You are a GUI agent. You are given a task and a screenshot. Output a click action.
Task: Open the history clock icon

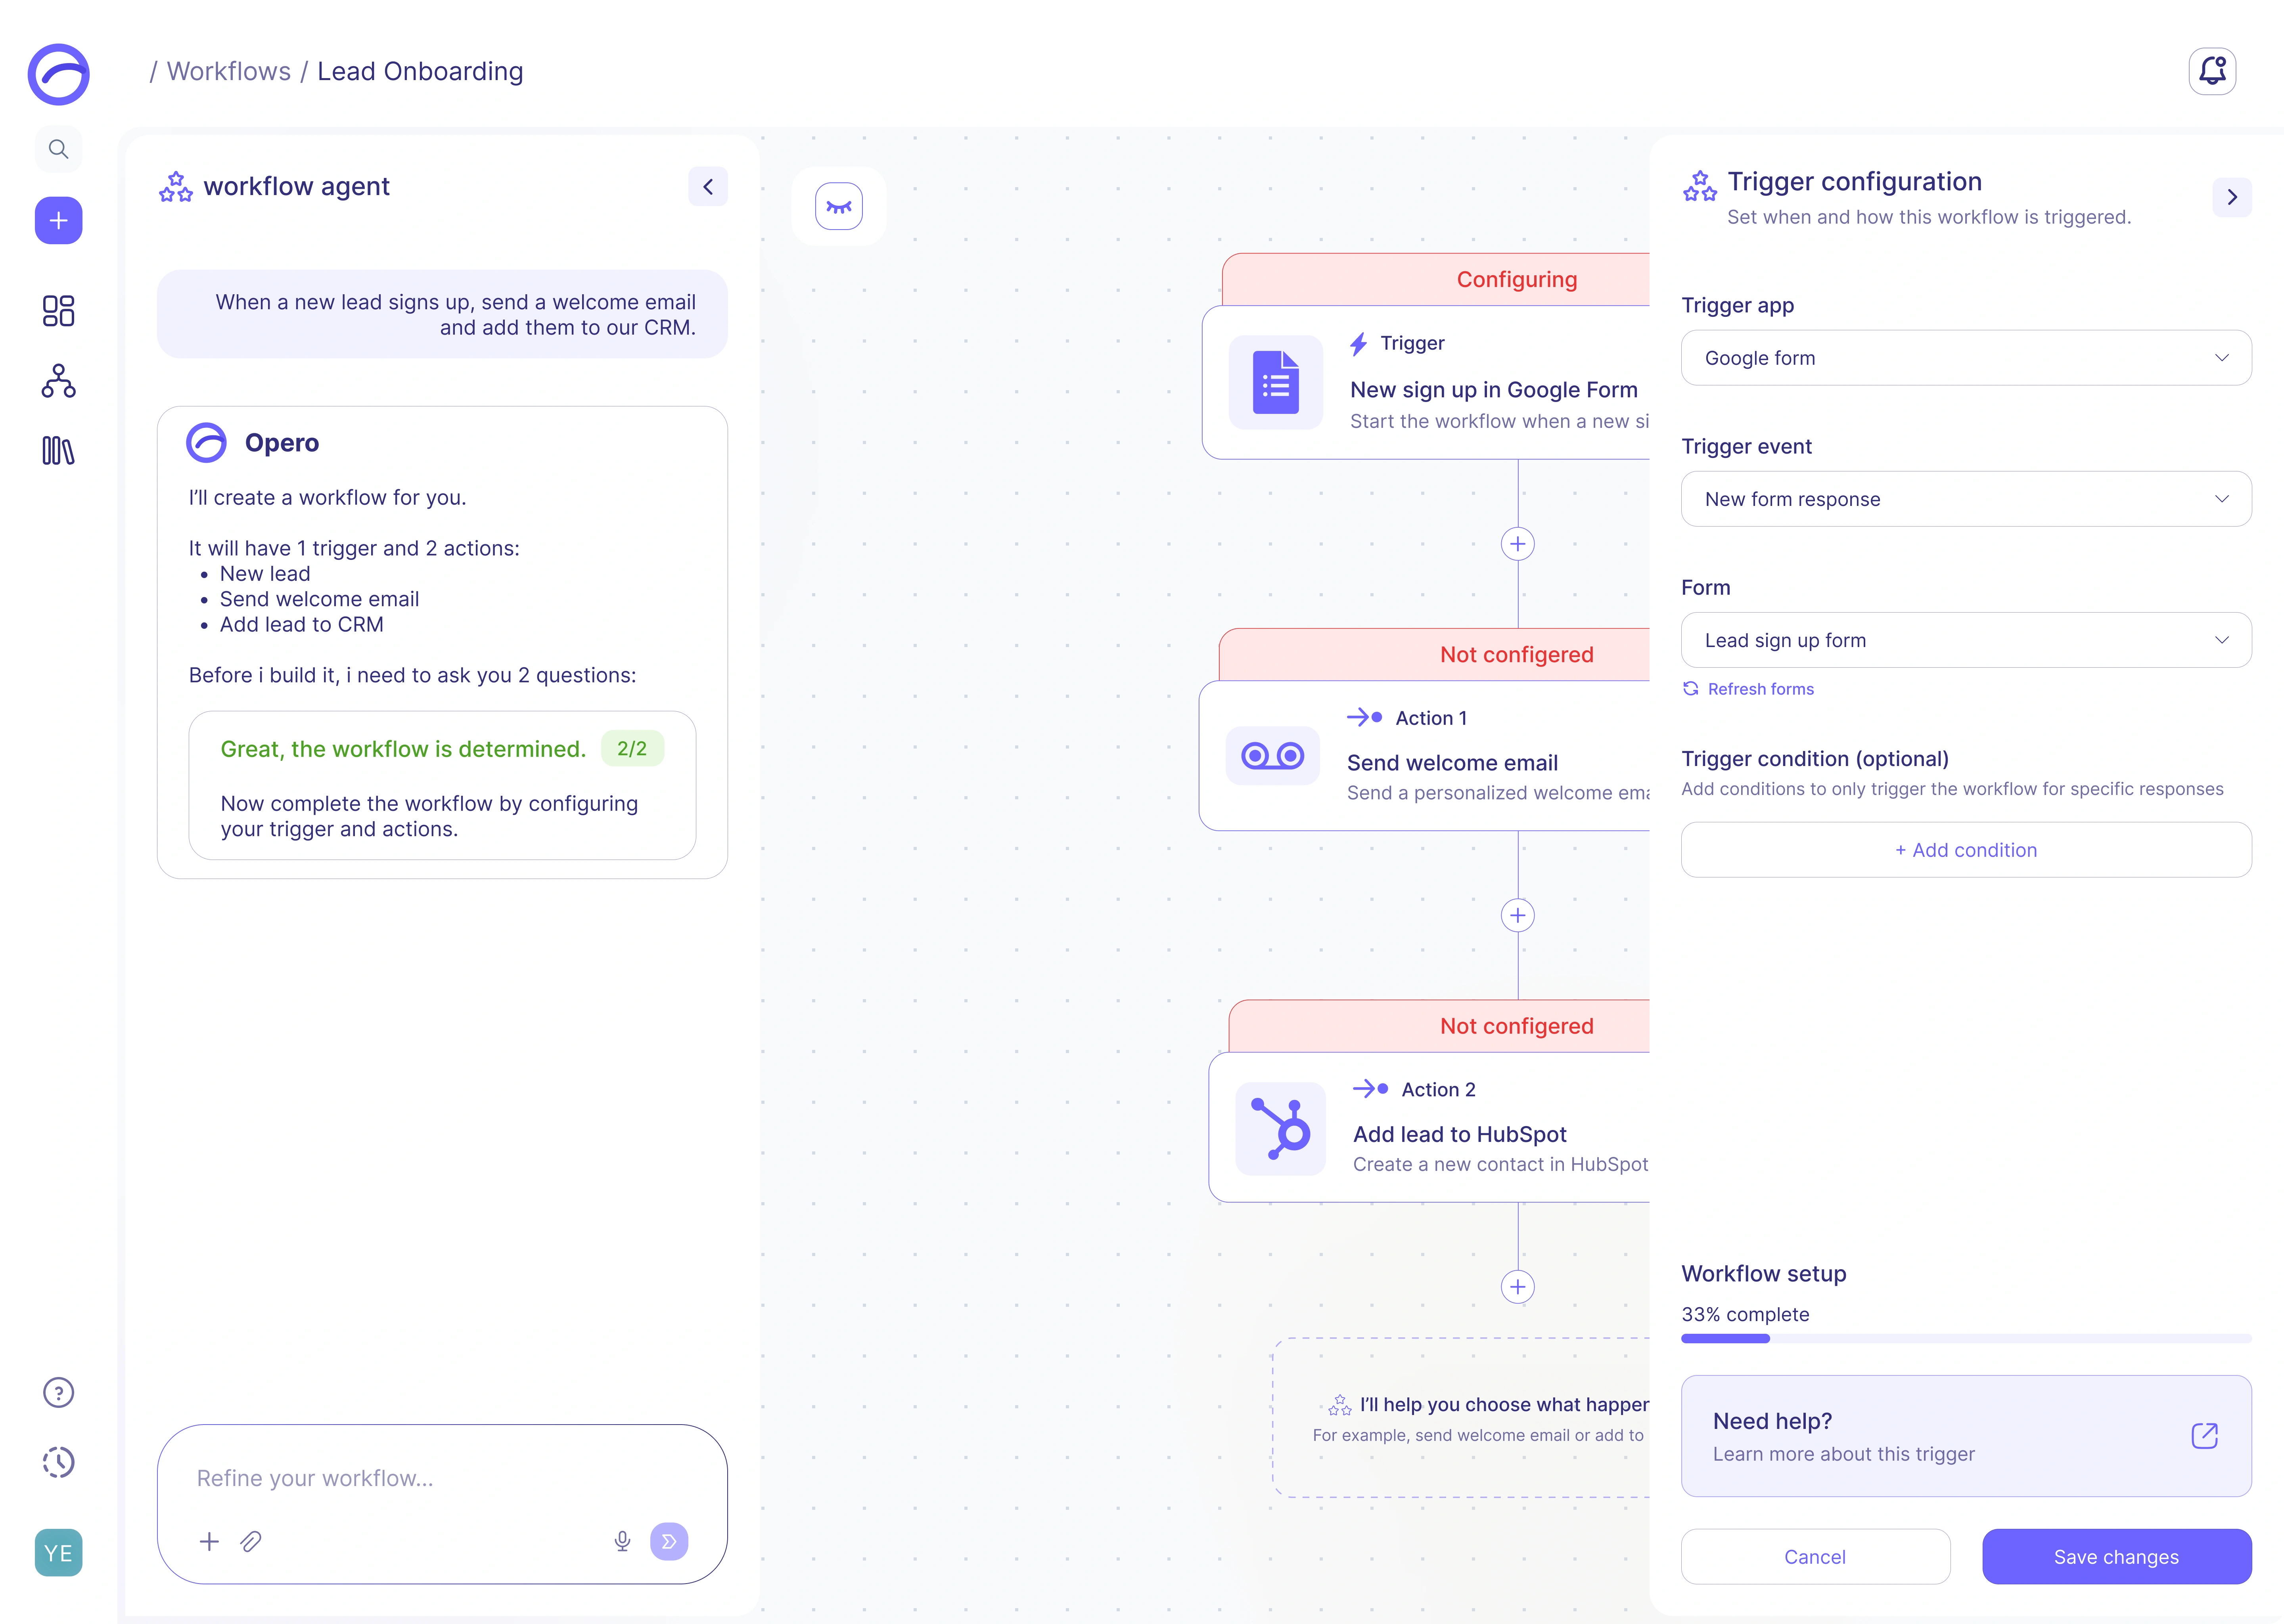[x=58, y=1462]
